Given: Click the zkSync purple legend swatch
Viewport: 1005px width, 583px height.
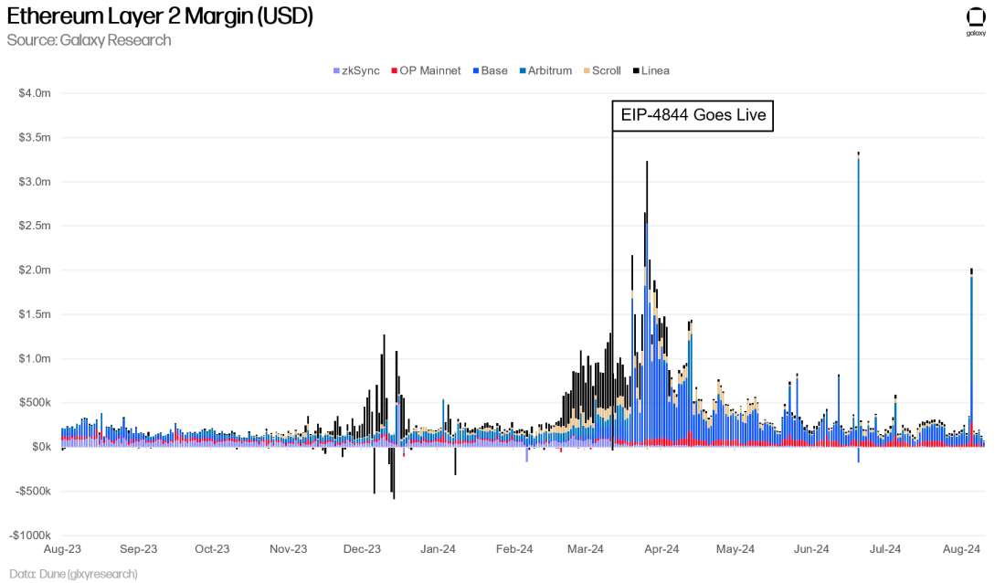Looking at the screenshot, I should pyautogui.click(x=336, y=70).
